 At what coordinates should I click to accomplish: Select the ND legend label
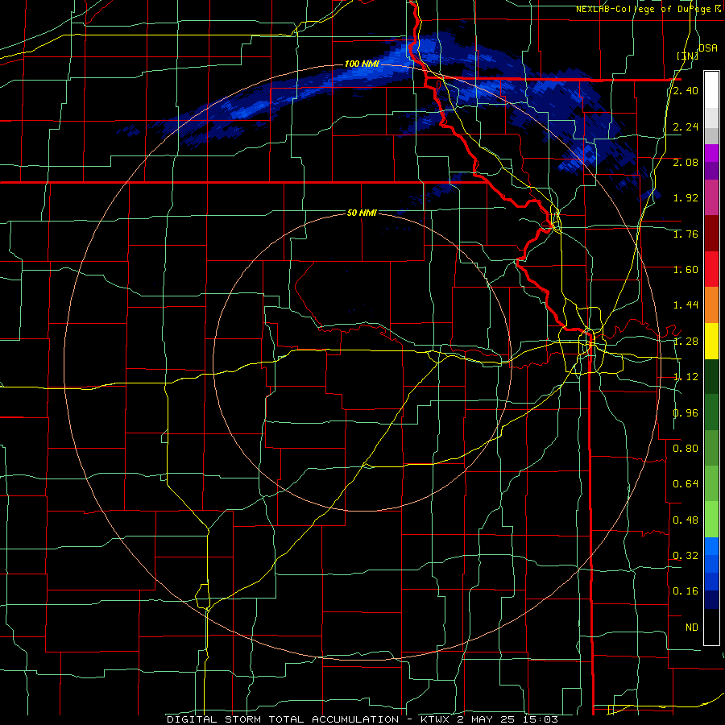(x=692, y=628)
